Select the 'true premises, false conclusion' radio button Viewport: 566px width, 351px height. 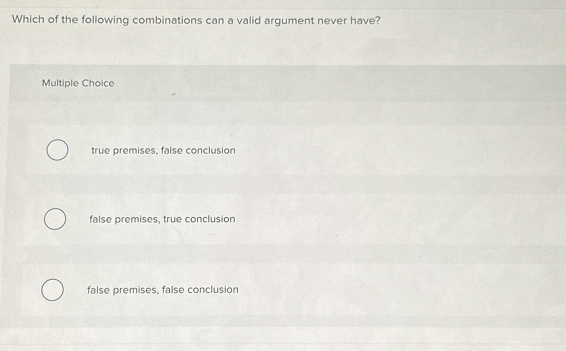tap(57, 150)
